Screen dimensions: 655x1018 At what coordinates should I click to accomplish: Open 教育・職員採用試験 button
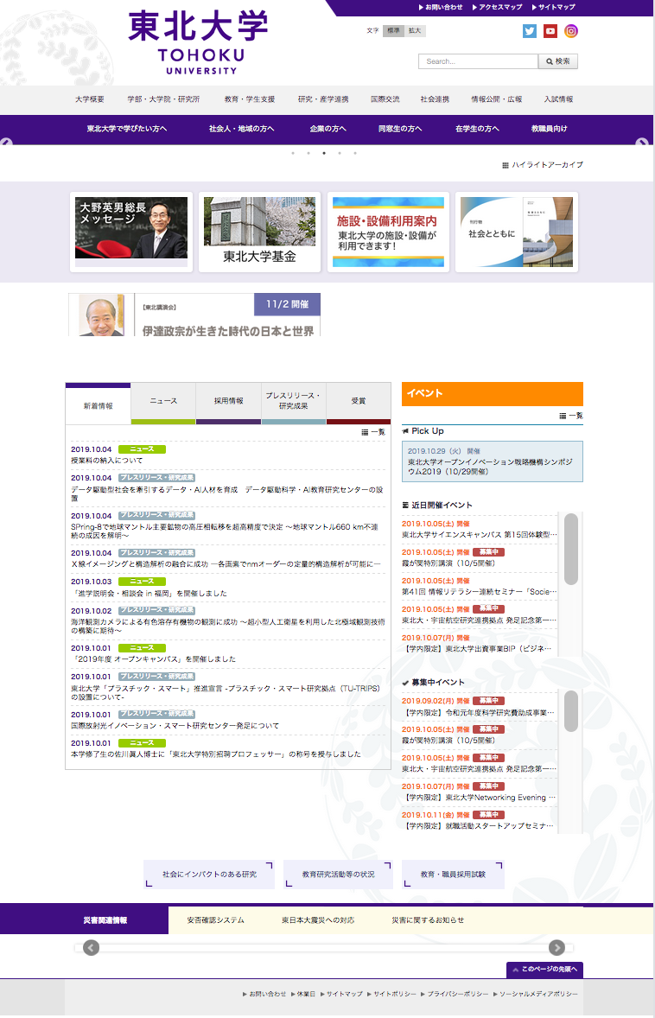click(453, 875)
